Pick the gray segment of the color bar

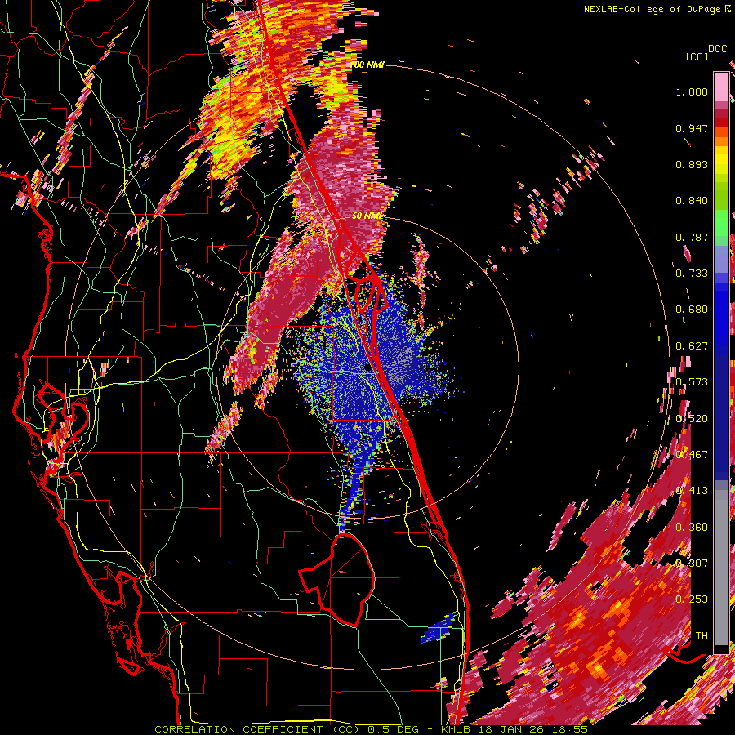[721, 568]
